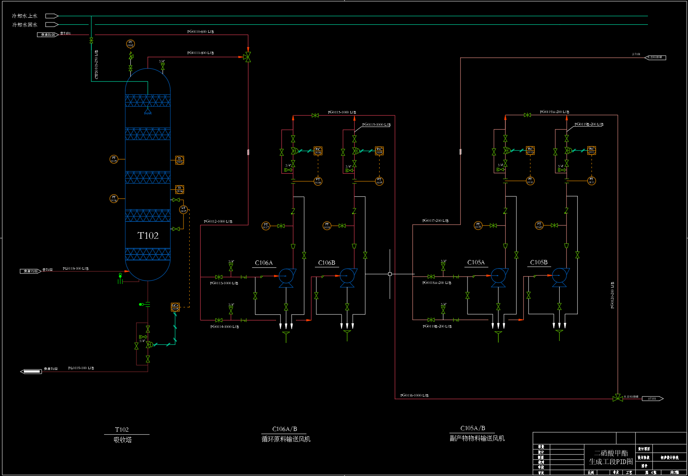Image resolution: width=688 pixels, height=476 pixels.
Task: Click the 冷却水上水 inlet arrow
Action: point(52,16)
